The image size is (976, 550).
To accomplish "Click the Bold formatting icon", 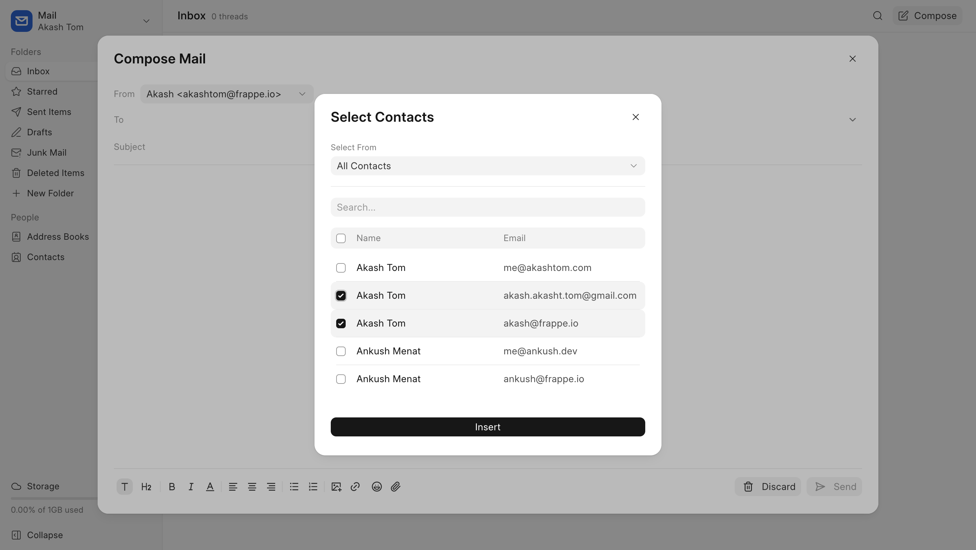I will (171, 487).
